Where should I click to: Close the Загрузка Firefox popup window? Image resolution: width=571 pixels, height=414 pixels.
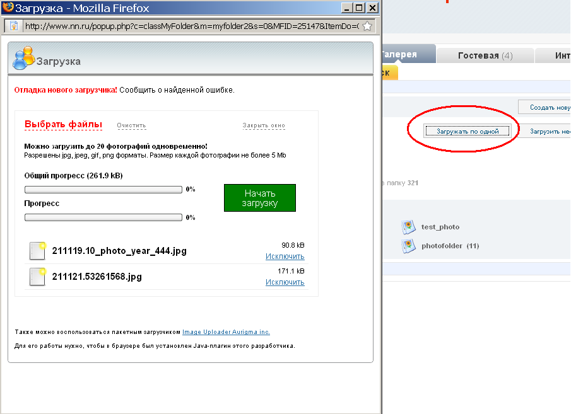pyautogui.click(x=372, y=8)
